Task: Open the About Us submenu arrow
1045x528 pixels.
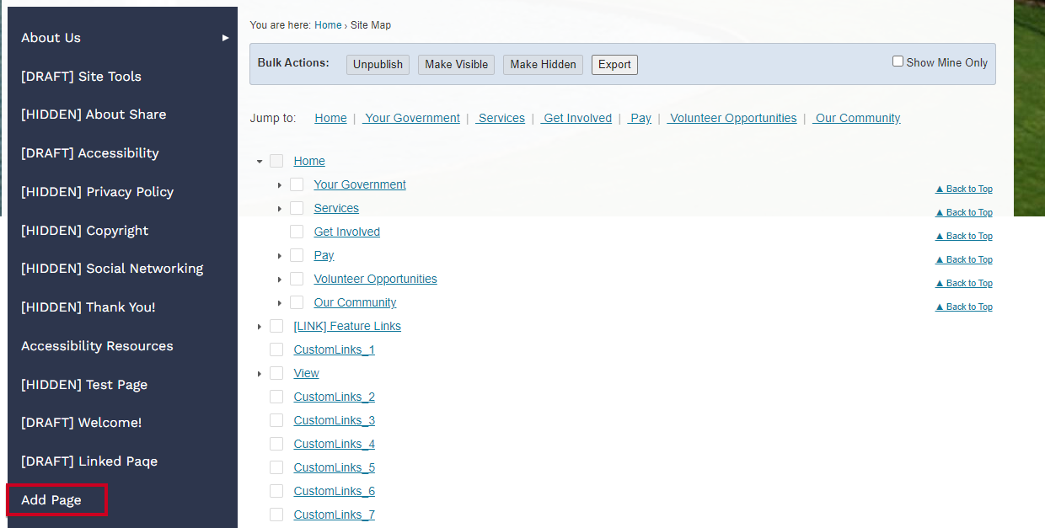Action: (225, 38)
